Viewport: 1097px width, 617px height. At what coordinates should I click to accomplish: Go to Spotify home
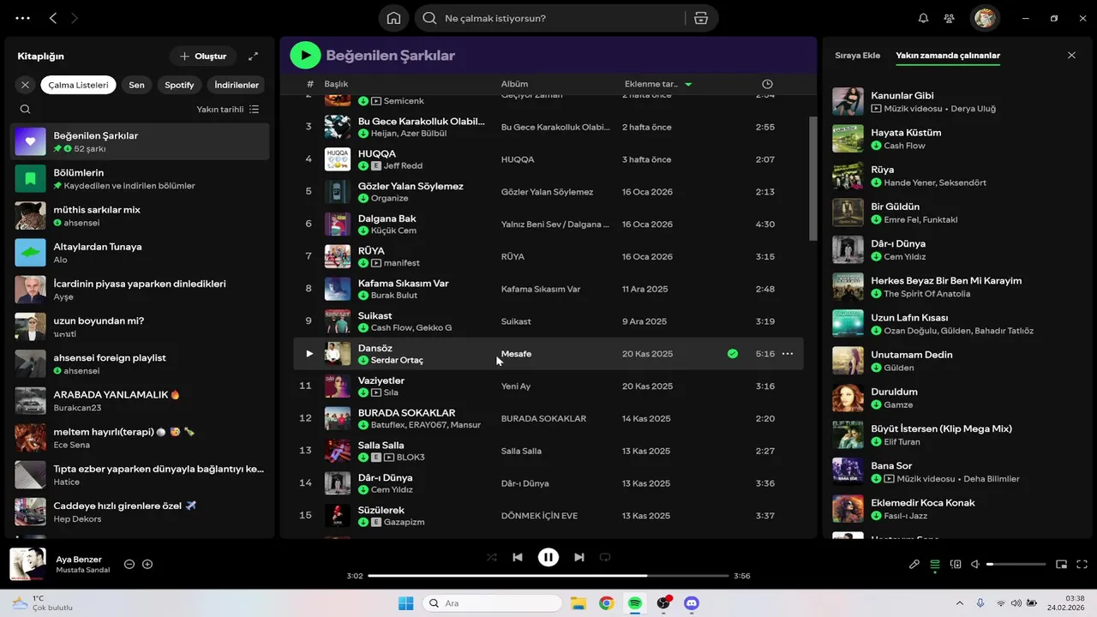pyautogui.click(x=393, y=18)
